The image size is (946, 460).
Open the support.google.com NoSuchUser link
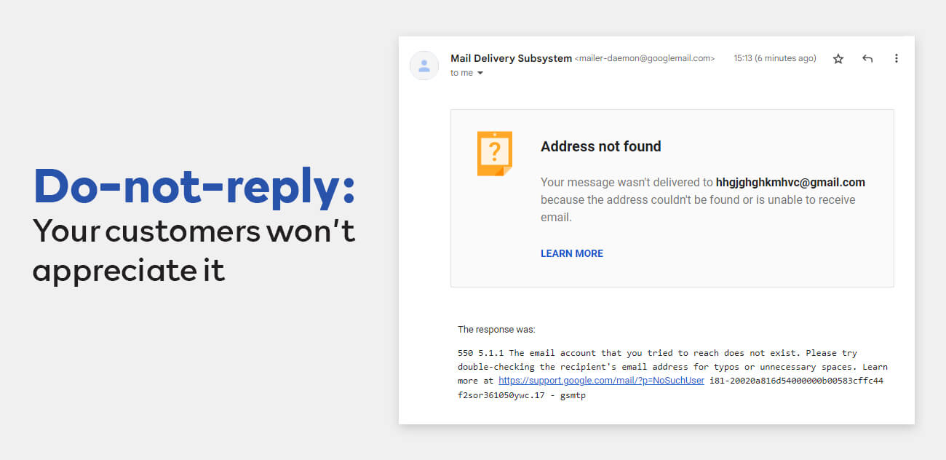tap(601, 381)
